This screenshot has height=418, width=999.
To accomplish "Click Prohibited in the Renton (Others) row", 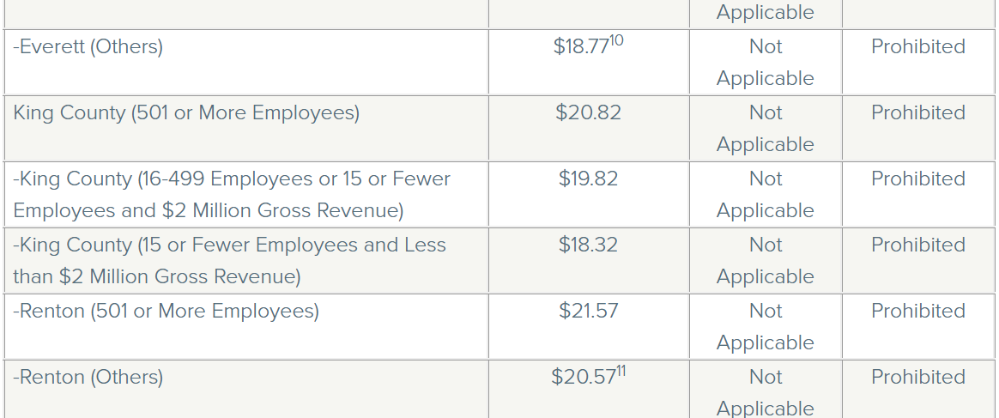I will pyautogui.click(x=917, y=377).
